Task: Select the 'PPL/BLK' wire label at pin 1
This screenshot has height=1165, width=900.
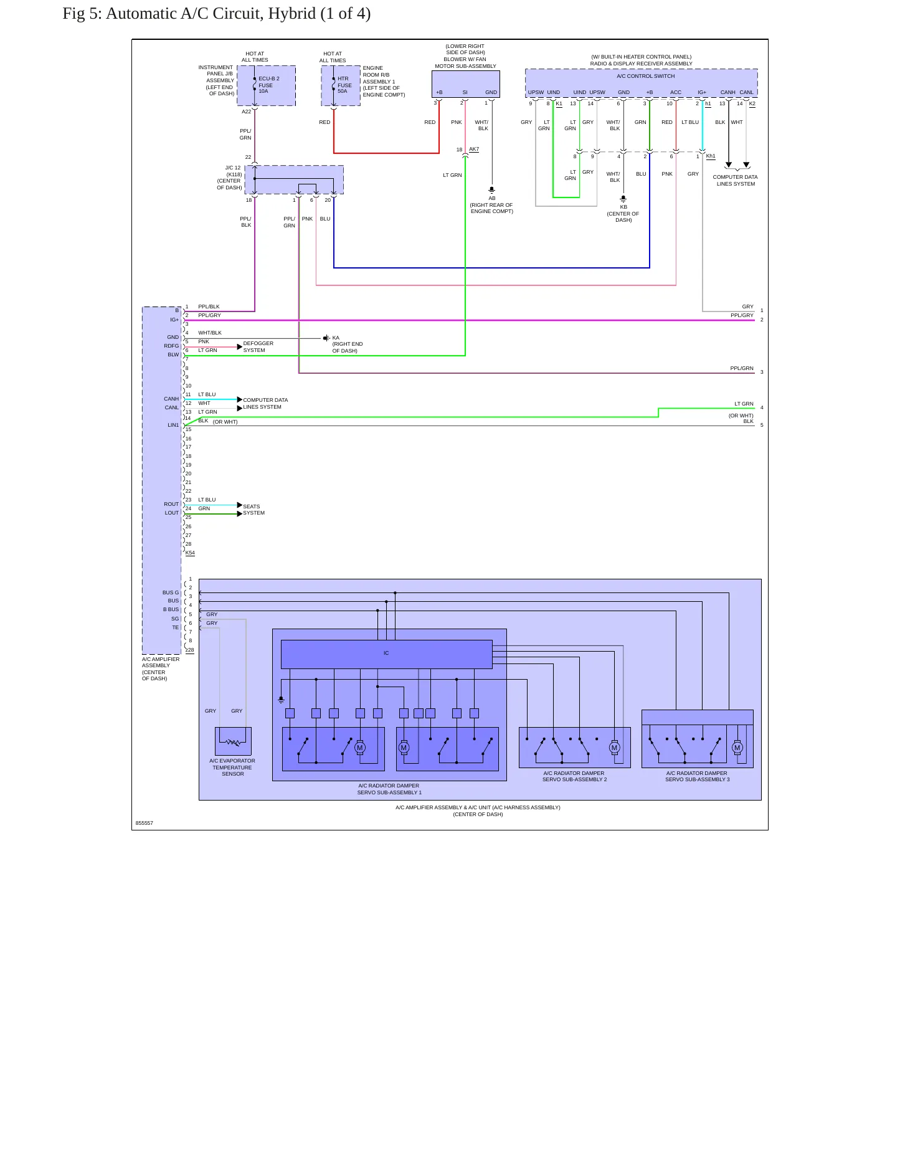Action: click(x=209, y=307)
